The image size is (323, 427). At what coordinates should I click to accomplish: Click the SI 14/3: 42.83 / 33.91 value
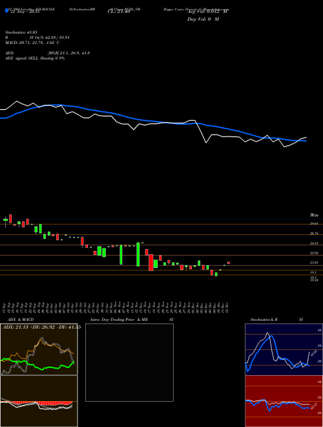coord(50,38)
